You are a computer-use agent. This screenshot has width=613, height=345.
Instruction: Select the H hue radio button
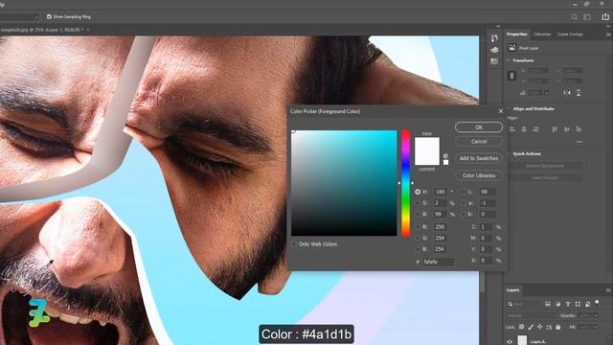[x=418, y=192]
